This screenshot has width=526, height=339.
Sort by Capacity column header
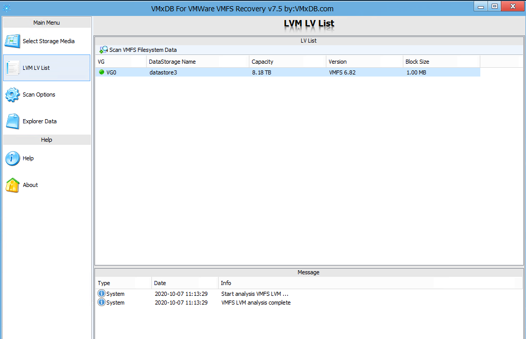point(287,62)
